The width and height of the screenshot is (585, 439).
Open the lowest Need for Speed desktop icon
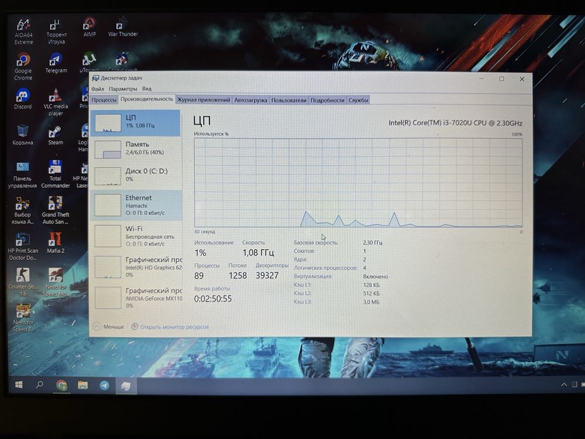click(x=23, y=318)
